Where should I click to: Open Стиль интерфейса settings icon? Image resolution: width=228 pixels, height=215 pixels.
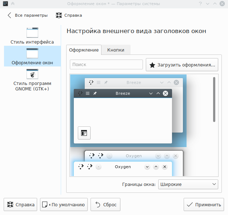point(32,33)
